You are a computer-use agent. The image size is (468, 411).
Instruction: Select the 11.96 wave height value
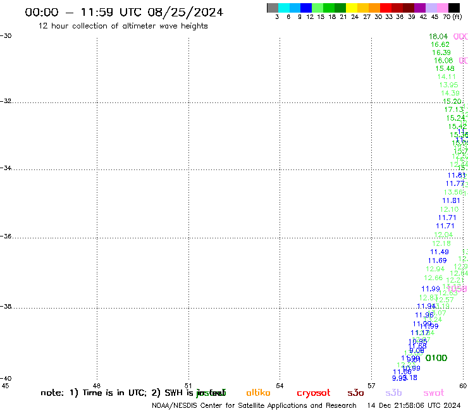coord(424,315)
